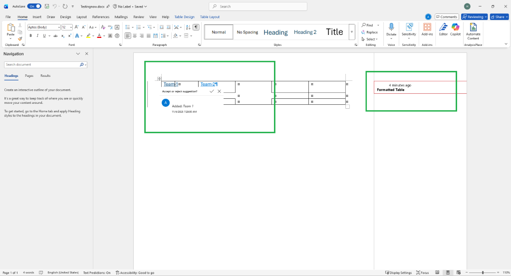Align text to the right
This screenshot has width=511, height=276.
pos(141,36)
